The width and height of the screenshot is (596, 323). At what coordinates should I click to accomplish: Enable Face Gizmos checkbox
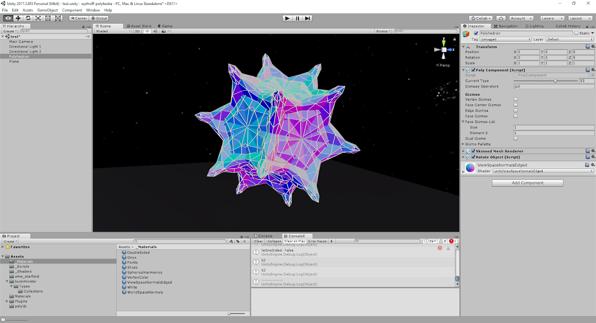515,116
